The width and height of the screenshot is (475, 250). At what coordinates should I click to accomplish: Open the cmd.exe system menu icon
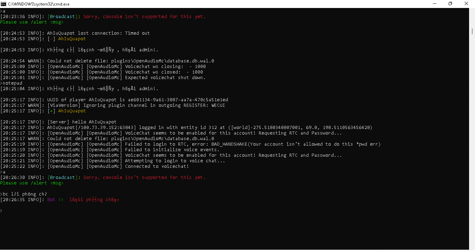tap(3, 4)
